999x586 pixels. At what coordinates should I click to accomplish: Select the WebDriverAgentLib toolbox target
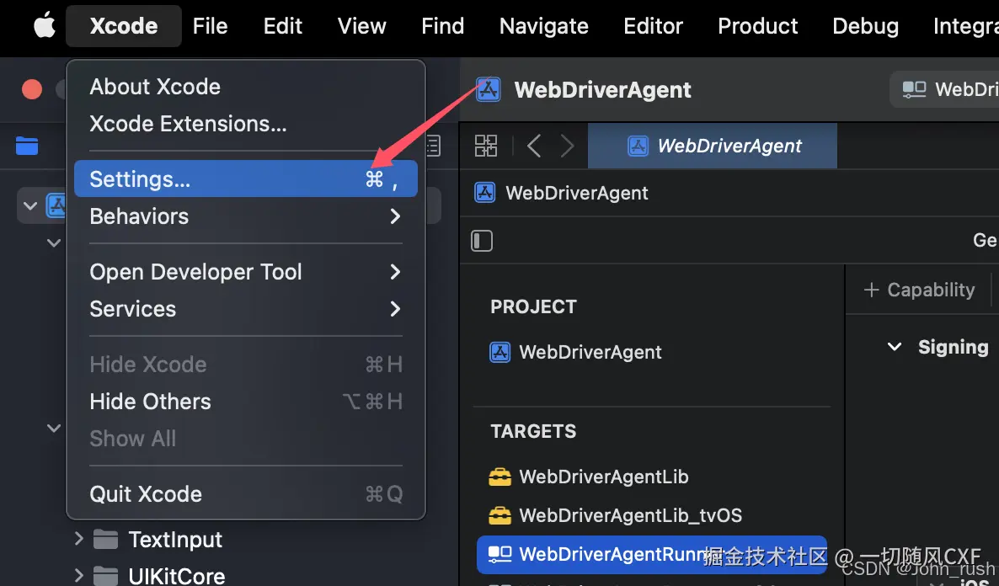(x=603, y=477)
